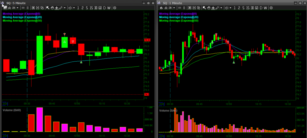Click the horizontal line tool in SQ--5 Minute chart

click(23, 8)
